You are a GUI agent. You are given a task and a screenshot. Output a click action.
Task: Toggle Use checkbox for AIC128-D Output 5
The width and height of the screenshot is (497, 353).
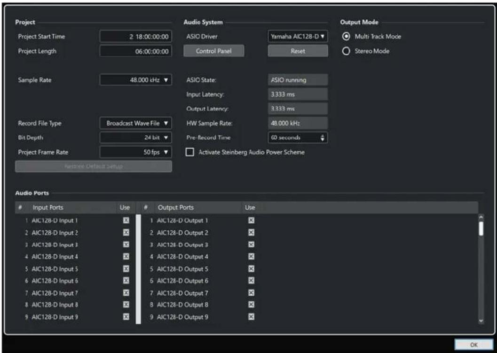(x=251, y=269)
